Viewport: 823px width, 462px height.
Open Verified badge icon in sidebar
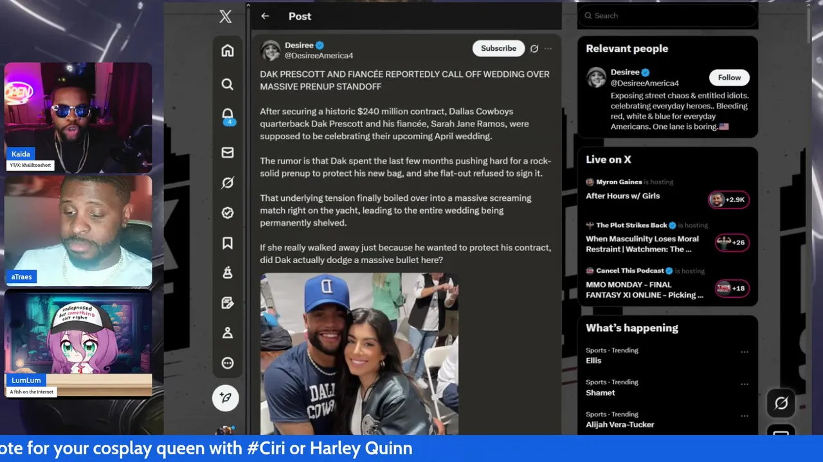(x=228, y=213)
